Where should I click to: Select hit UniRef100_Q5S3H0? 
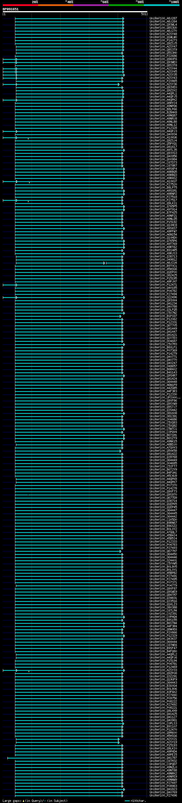pos(163,53)
